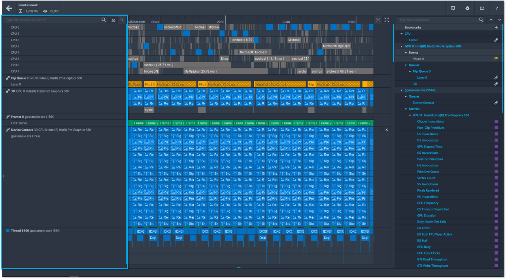Toggle the GPU Frequency purple swatch

496,203
